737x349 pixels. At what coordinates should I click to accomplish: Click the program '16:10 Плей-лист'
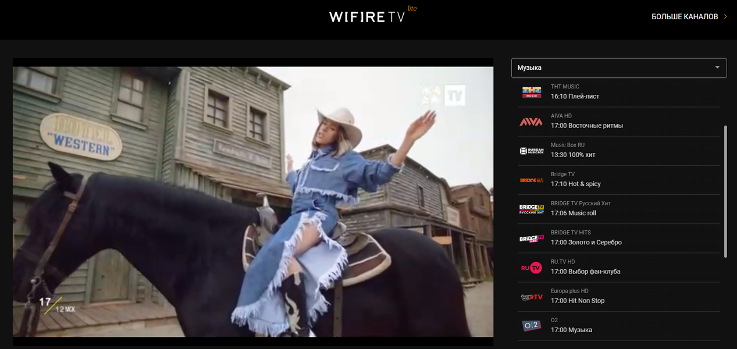coord(575,97)
